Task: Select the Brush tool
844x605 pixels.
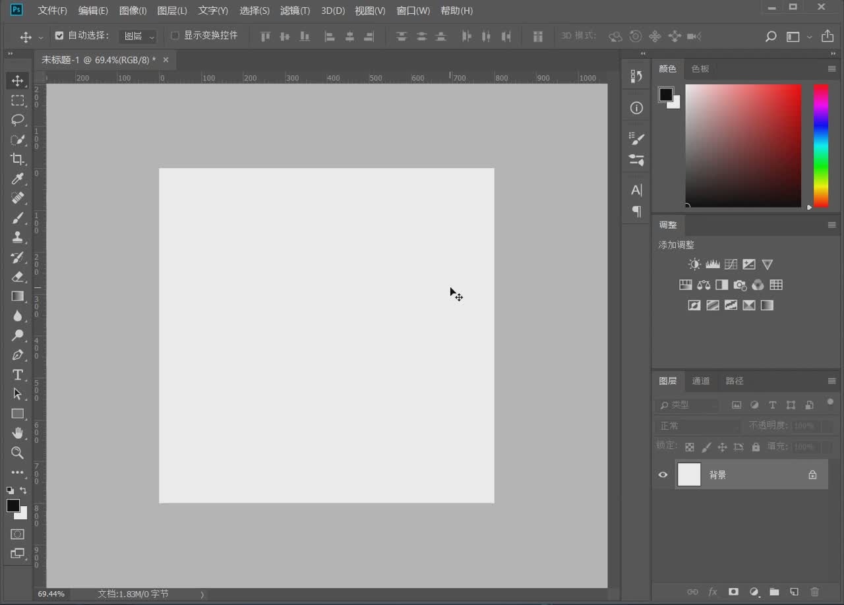Action: click(18, 217)
